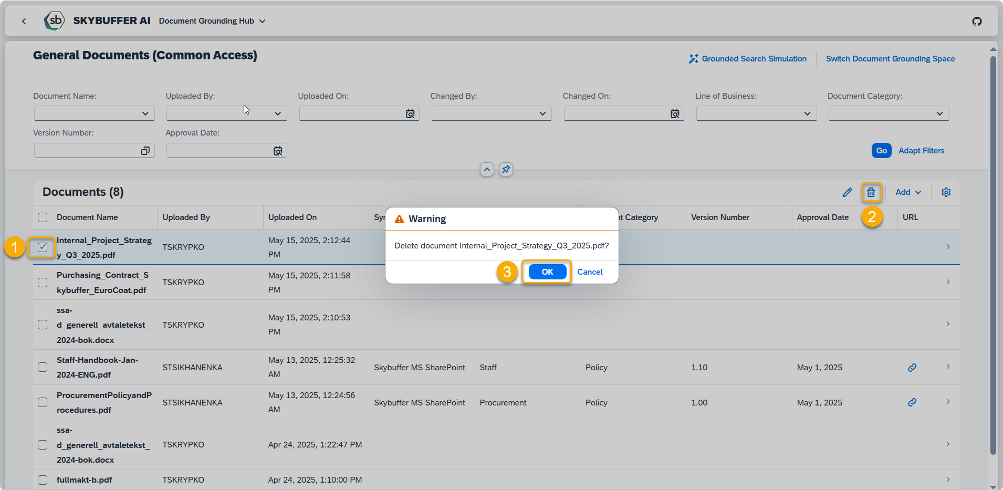Open Changed On calendar picker

click(x=675, y=113)
